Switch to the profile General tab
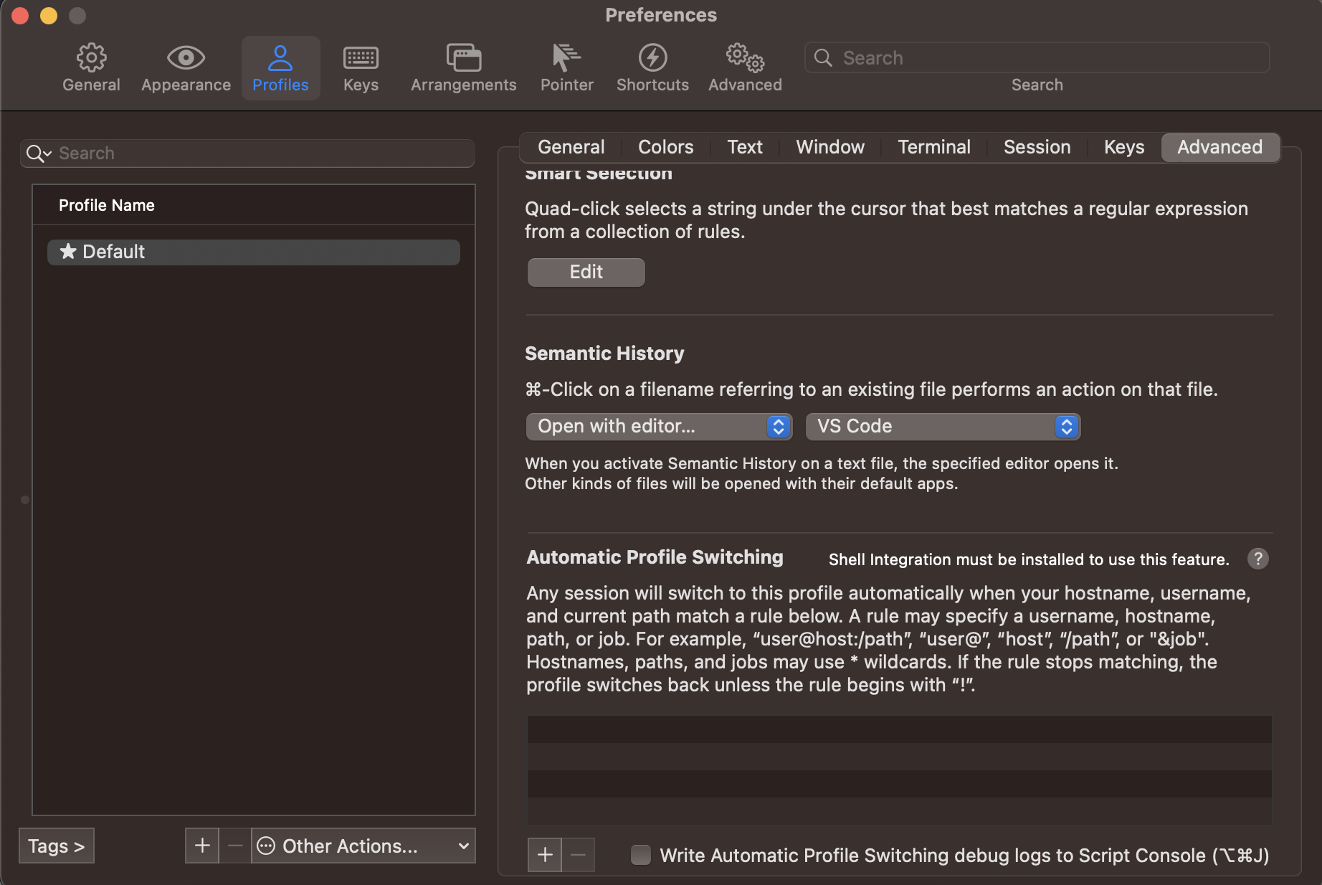This screenshot has height=885, width=1322. tap(571, 147)
